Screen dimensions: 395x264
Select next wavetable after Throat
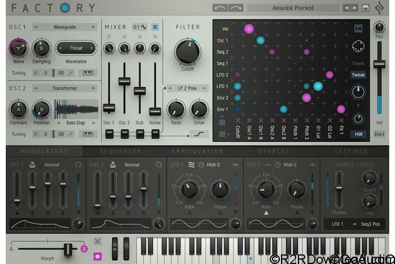tap(91, 48)
